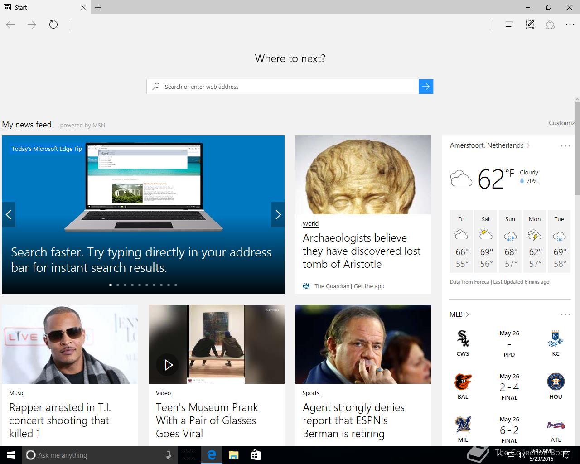Open MIL vs ATL 6-2 score
Viewport: 580px width, 464px height.
pos(509,430)
